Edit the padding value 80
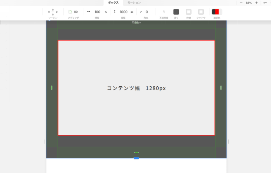Image resolution: width=271 pixels, height=173 pixels. point(76,12)
